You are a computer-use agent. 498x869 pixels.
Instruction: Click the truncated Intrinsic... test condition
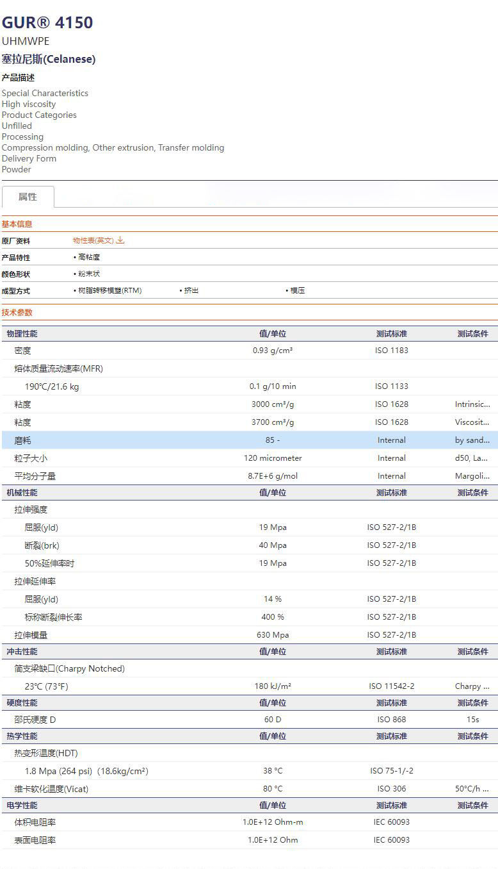pyautogui.click(x=472, y=404)
